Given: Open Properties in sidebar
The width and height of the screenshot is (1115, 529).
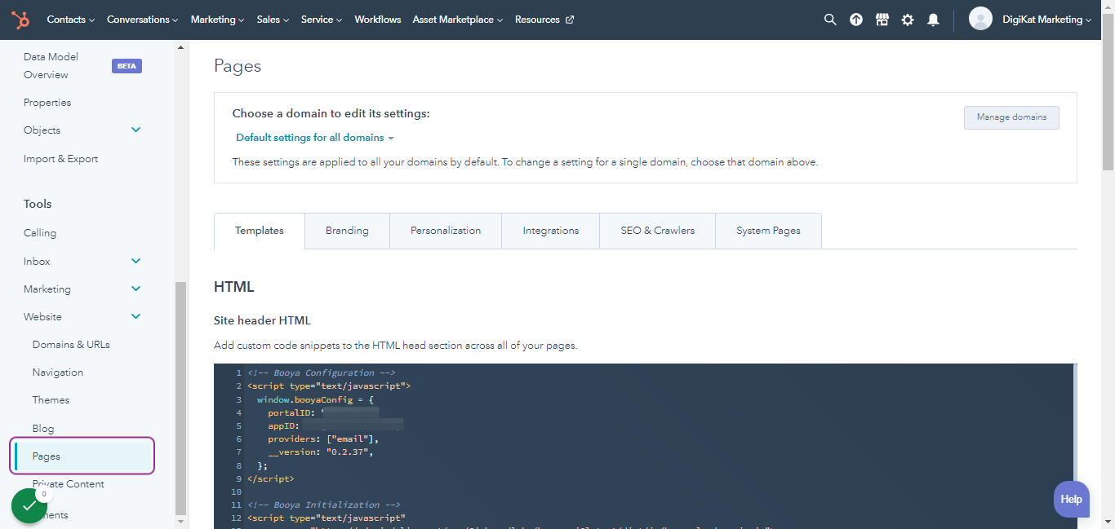Looking at the screenshot, I should (x=47, y=103).
